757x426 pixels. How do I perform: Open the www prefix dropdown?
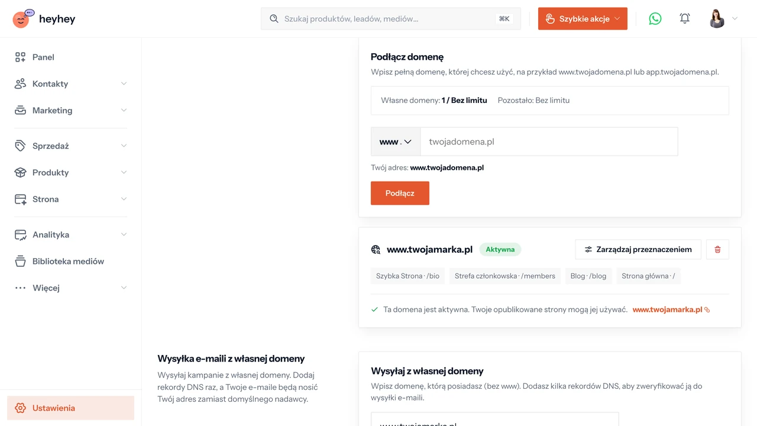pyautogui.click(x=396, y=142)
